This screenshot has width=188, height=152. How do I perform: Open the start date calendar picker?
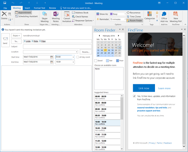click(x=52, y=57)
